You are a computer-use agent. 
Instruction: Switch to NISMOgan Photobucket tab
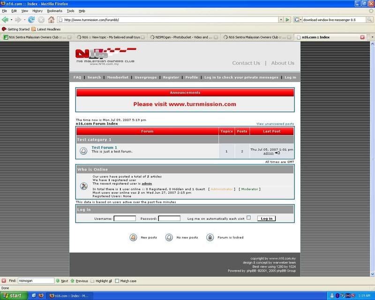[x=184, y=37]
